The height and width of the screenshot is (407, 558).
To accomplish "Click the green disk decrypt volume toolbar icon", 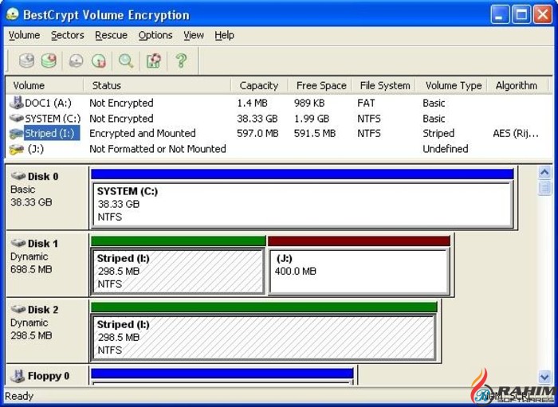I will click(x=49, y=61).
